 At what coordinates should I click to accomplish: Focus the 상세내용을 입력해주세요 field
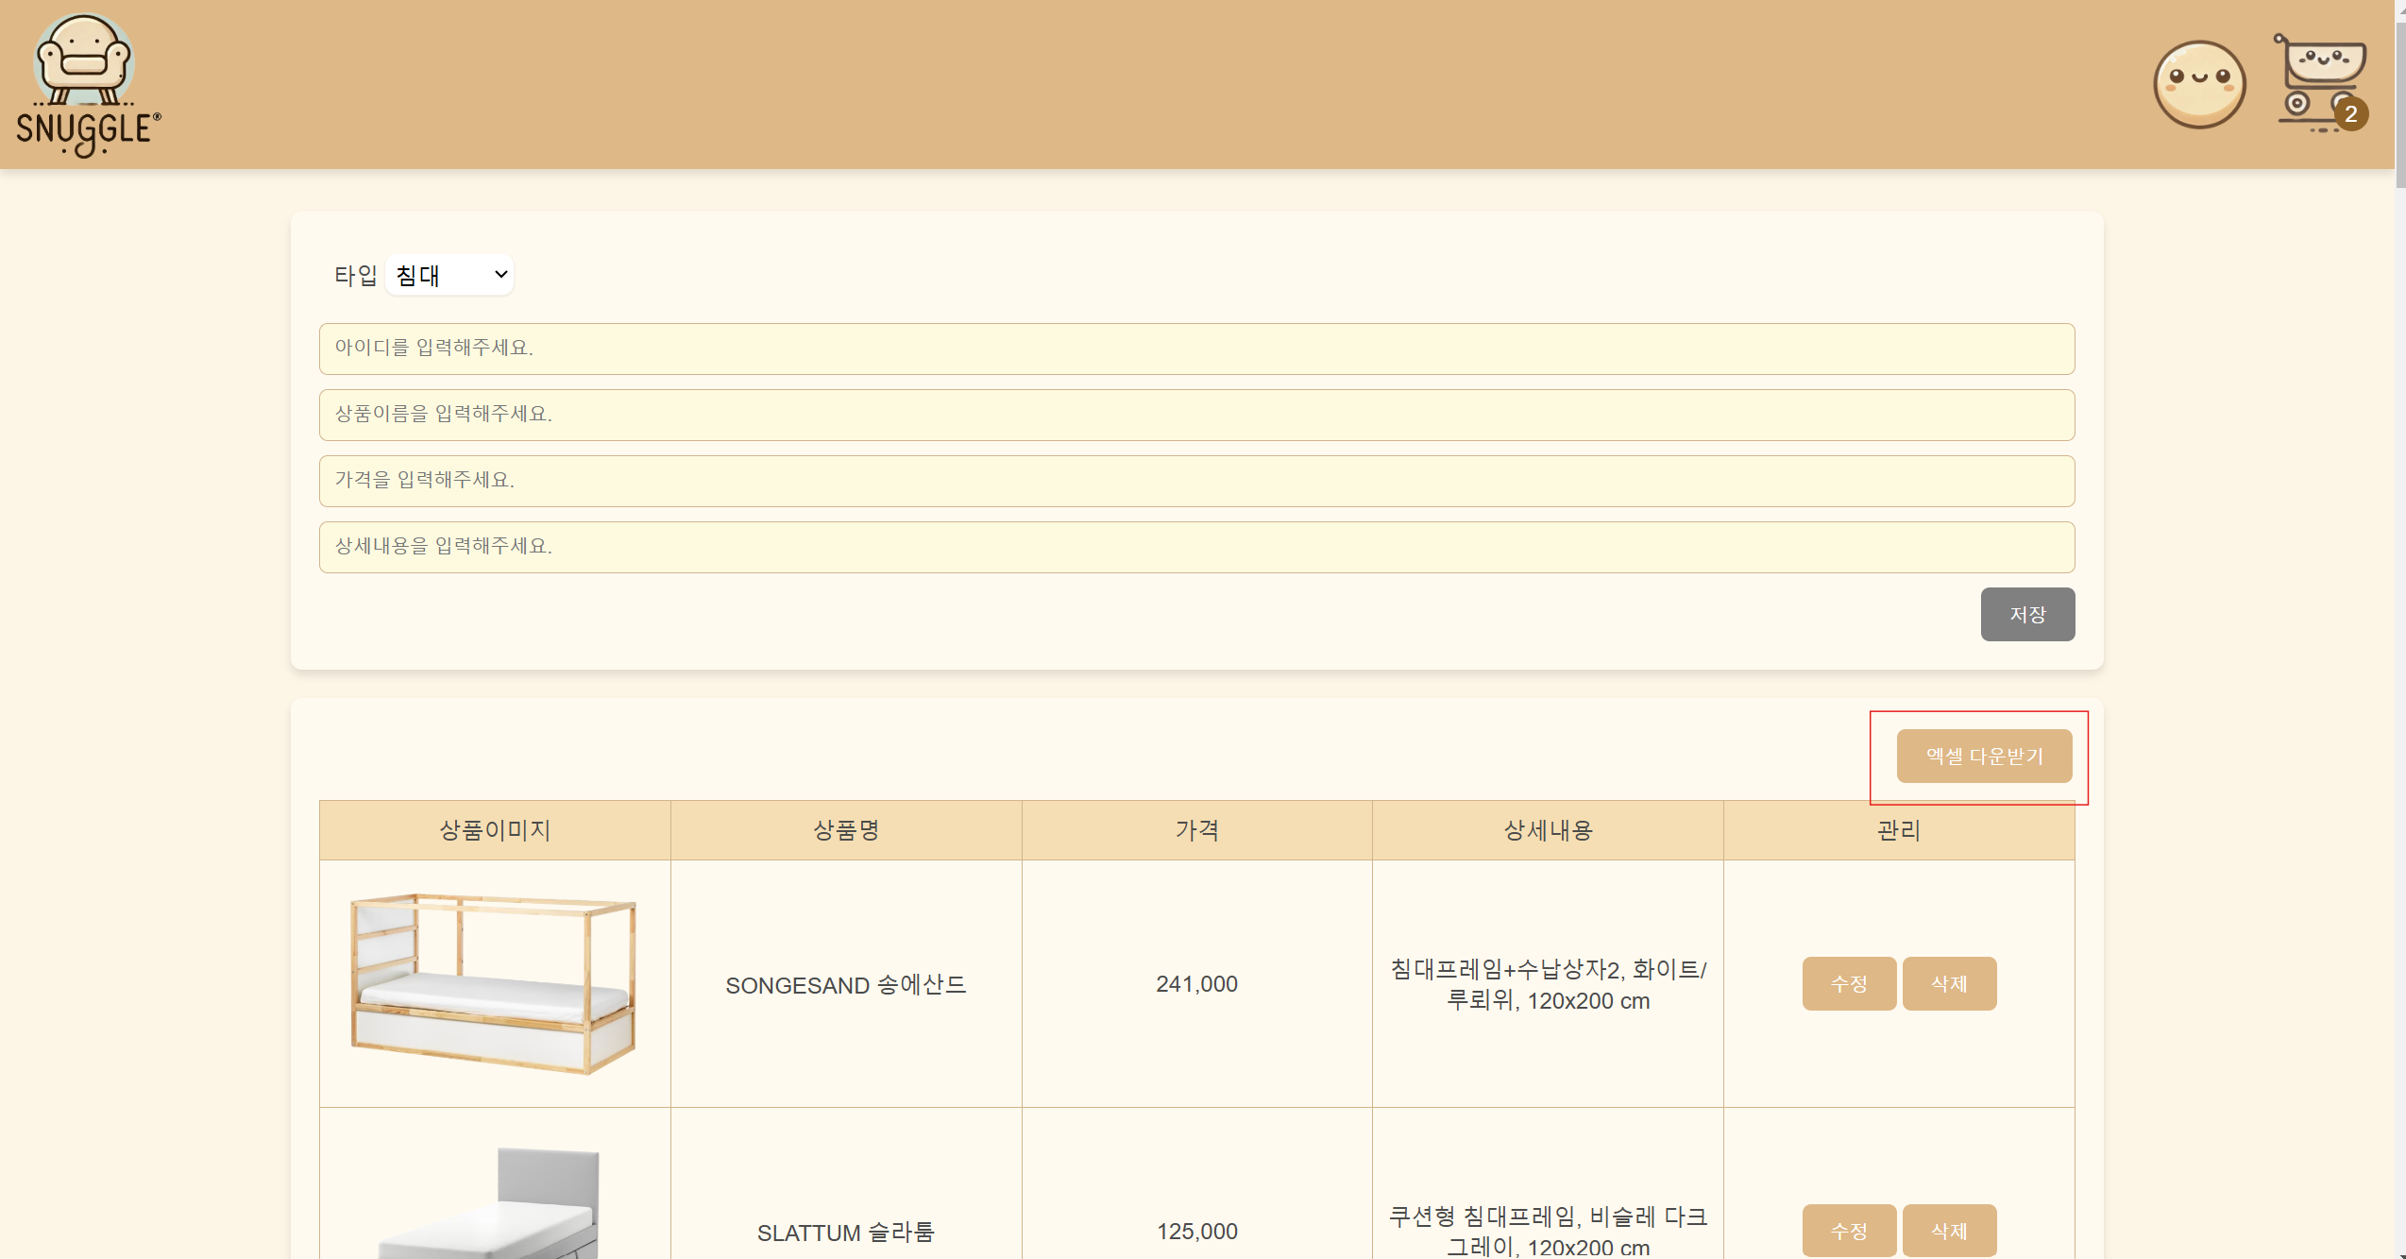(x=1196, y=547)
